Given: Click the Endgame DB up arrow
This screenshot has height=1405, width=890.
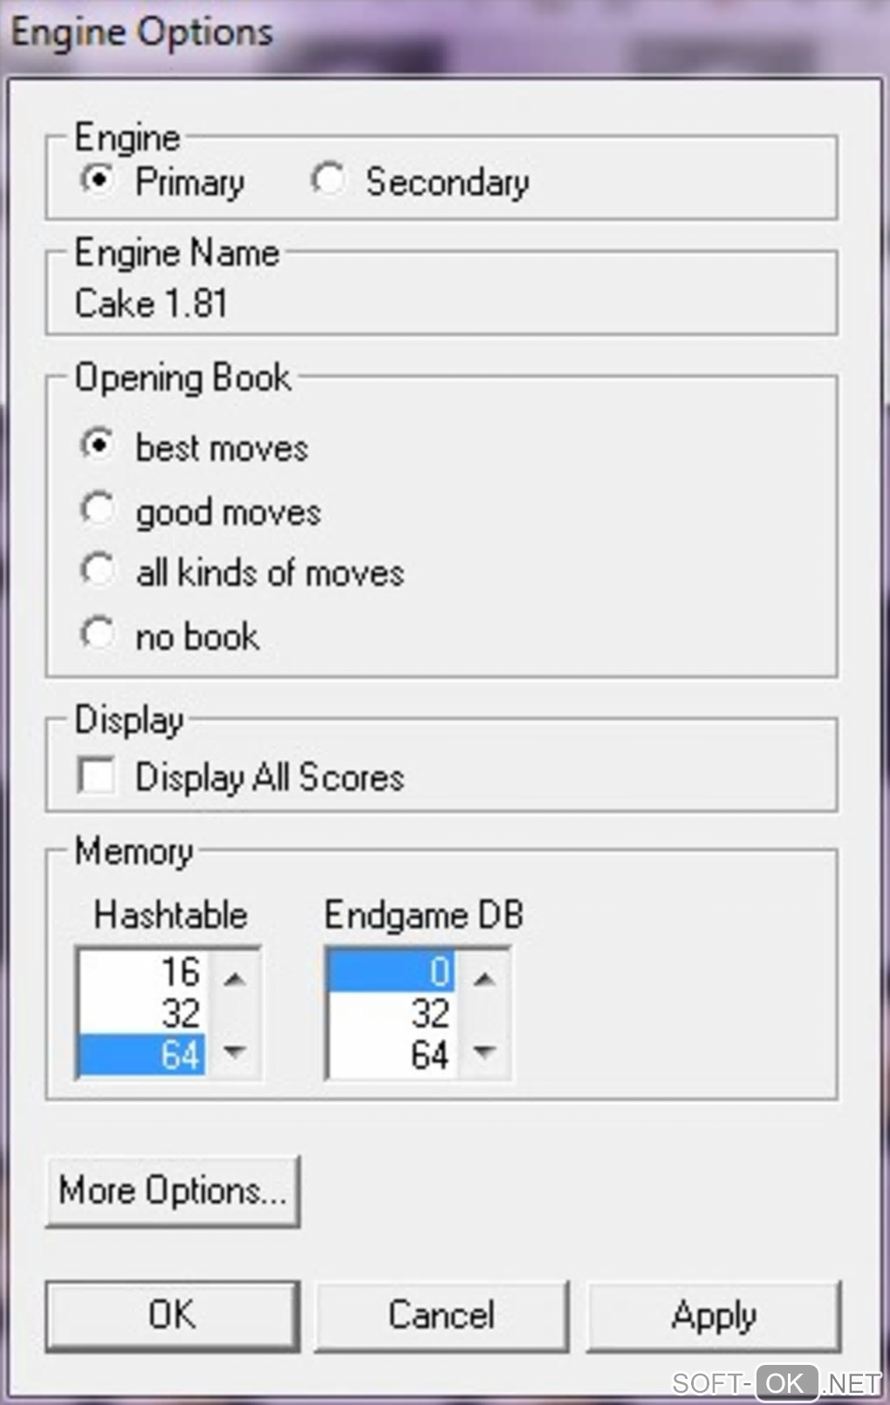Looking at the screenshot, I should (484, 979).
